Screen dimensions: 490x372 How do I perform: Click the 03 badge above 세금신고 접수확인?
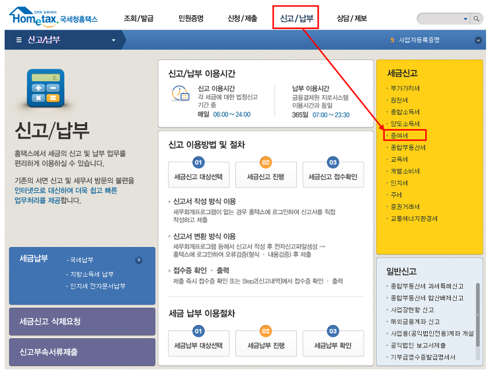pyautogui.click(x=333, y=163)
